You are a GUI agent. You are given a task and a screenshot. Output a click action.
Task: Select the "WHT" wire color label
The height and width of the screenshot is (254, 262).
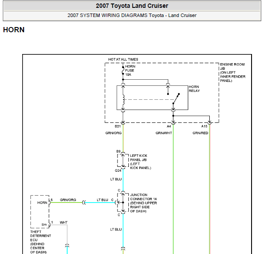(x=64, y=222)
